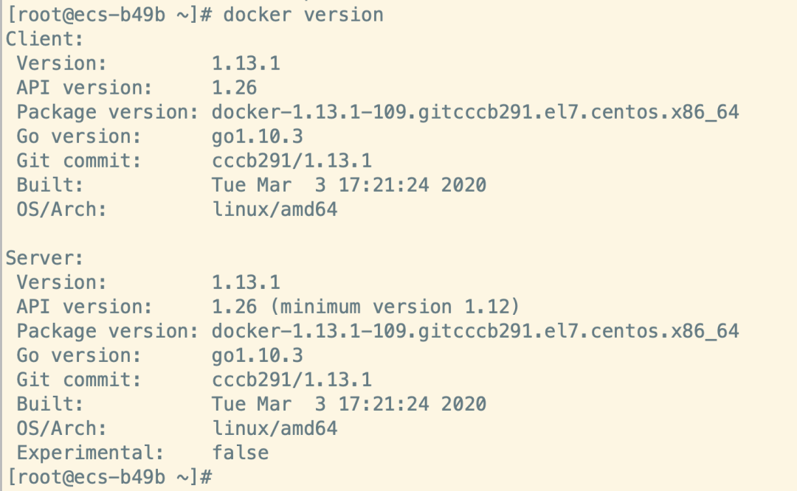Click the Client Git commit value
Image resolution: width=797 pixels, height=491 pixels.
pyautogui.click(x=291, y=161)
